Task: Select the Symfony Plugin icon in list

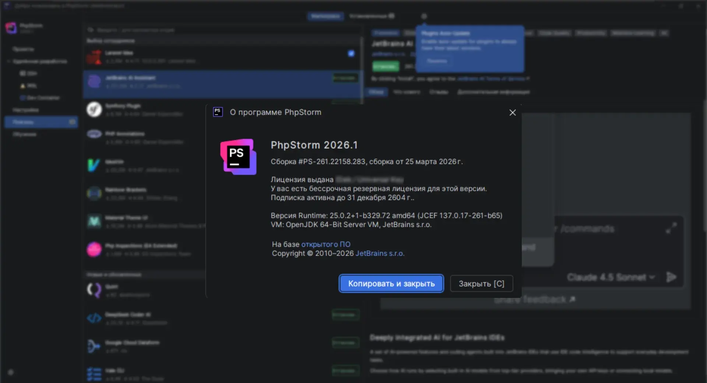Action: (94, 109)
